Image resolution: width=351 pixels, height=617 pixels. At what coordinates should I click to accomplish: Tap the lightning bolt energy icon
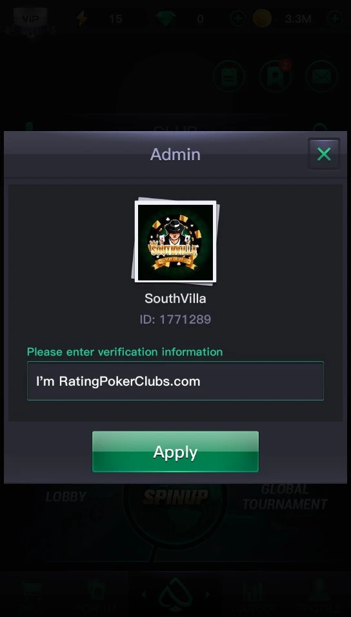click(81, 19)
